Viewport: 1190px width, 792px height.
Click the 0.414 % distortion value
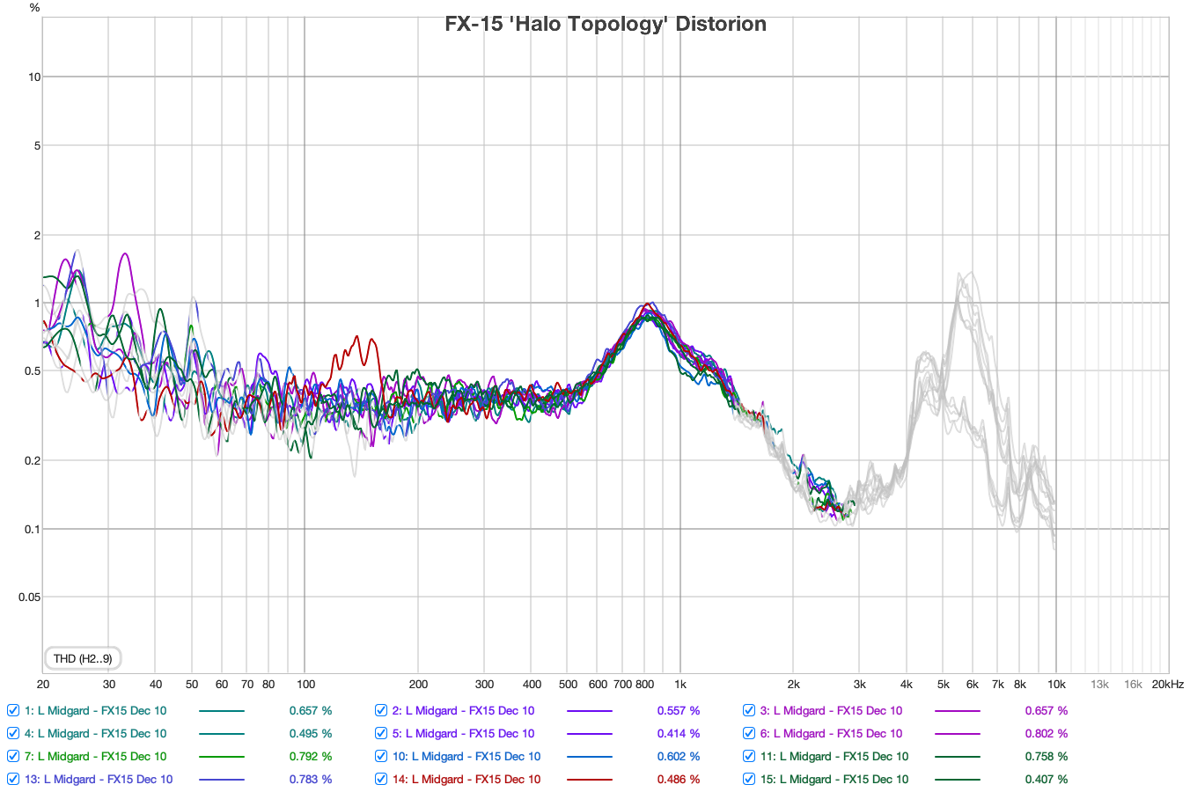679,733
